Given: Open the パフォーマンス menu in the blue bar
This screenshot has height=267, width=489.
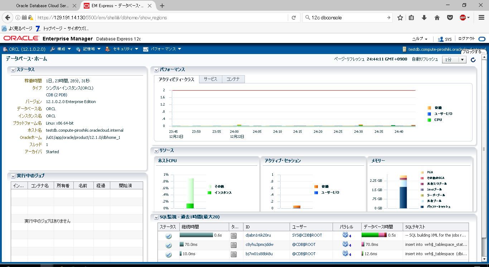Looking at the screenshot, I should pyautogui.click(x=162, y=49).
